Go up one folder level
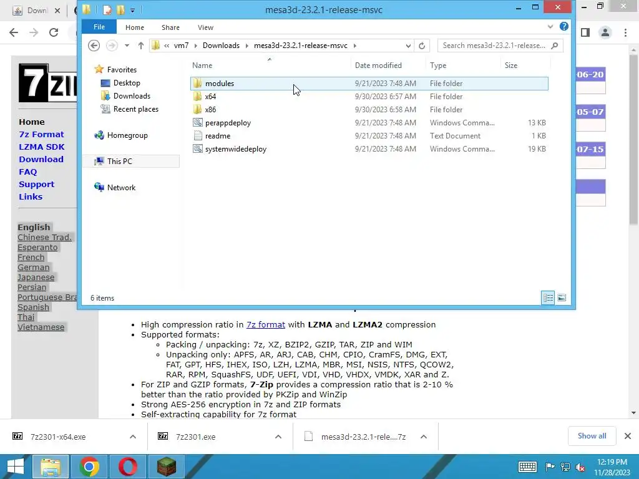Image resolution: width=639 pixels, height=479 pixels. [140, 46]
